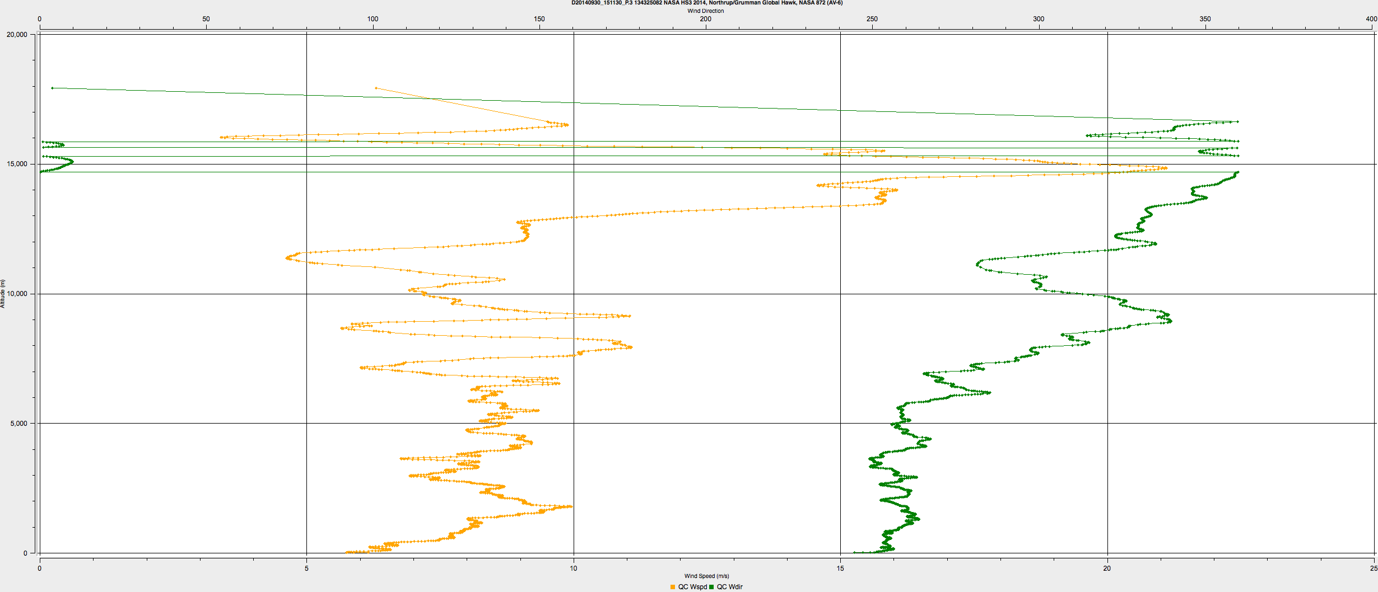1378x592 pixels.
Task: Click the 10 wind speed tick label
Action: point(574,568)
